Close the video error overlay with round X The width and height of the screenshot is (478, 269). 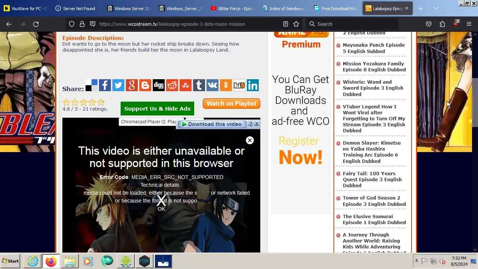tap(250, 140)
